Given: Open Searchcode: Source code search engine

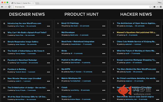Looking at the screenshot, I should tap(135, 97).
